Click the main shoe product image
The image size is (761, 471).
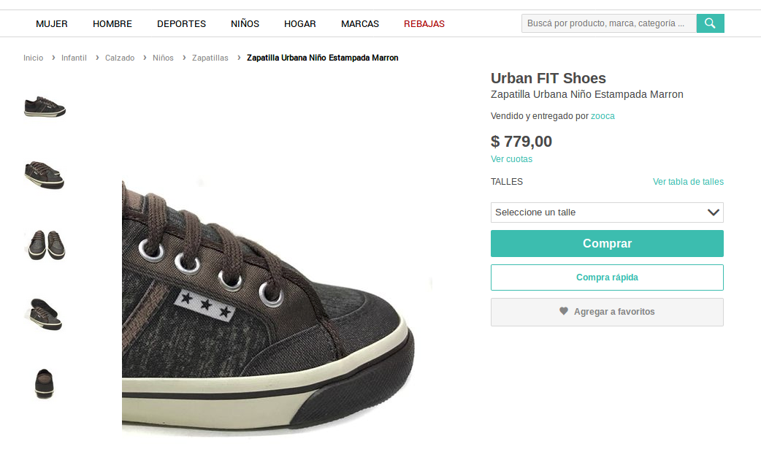278,307
